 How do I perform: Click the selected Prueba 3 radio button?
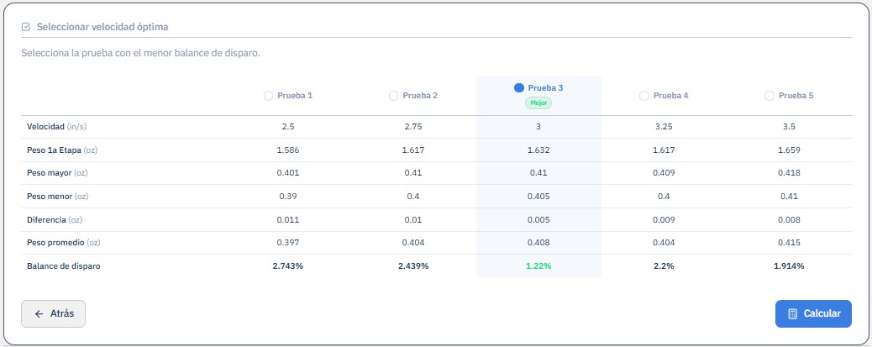tap(519, 88)
